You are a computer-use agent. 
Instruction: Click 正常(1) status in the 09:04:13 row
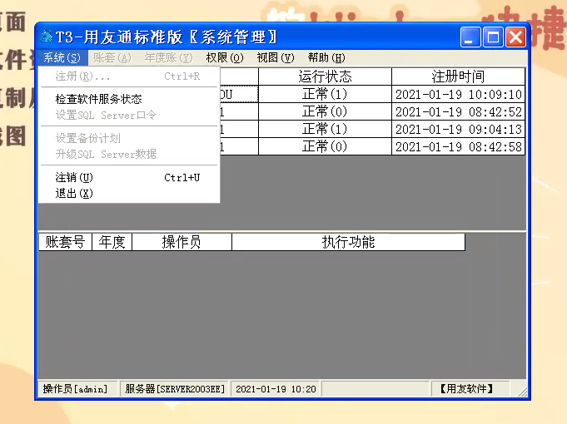(x=325, y=129)
